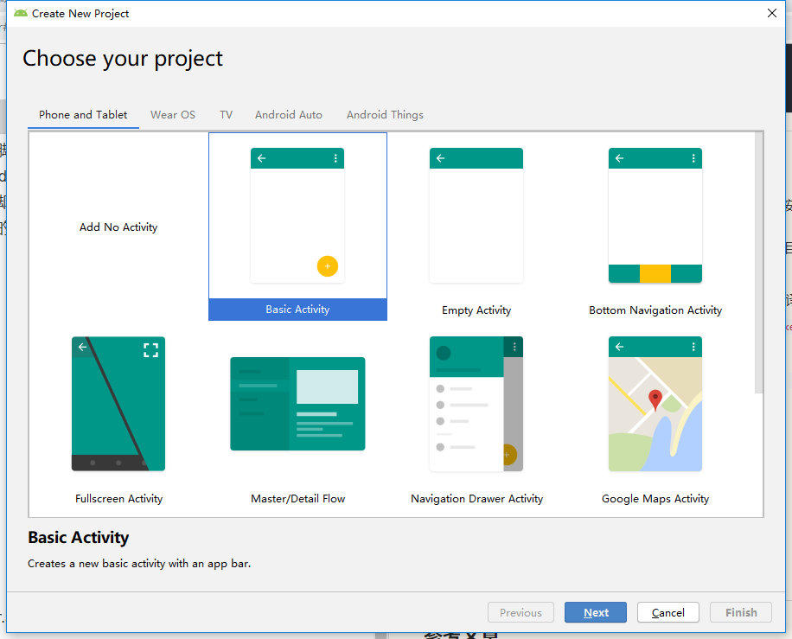
Task: Click the avatar circle in Navigation Drawer thumbnail
Action: point(443,353)
